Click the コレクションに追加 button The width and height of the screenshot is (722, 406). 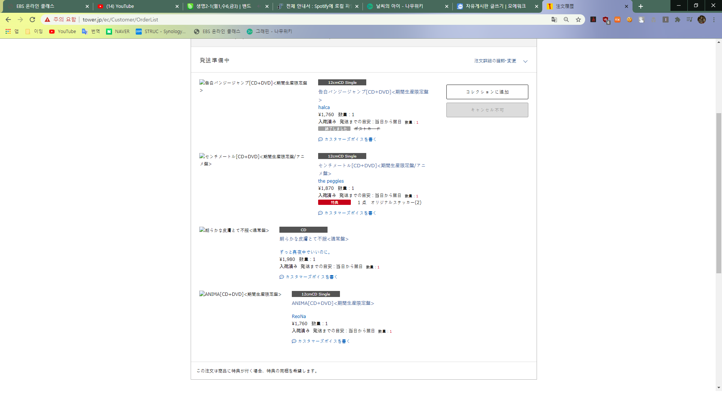click(487, 92)
